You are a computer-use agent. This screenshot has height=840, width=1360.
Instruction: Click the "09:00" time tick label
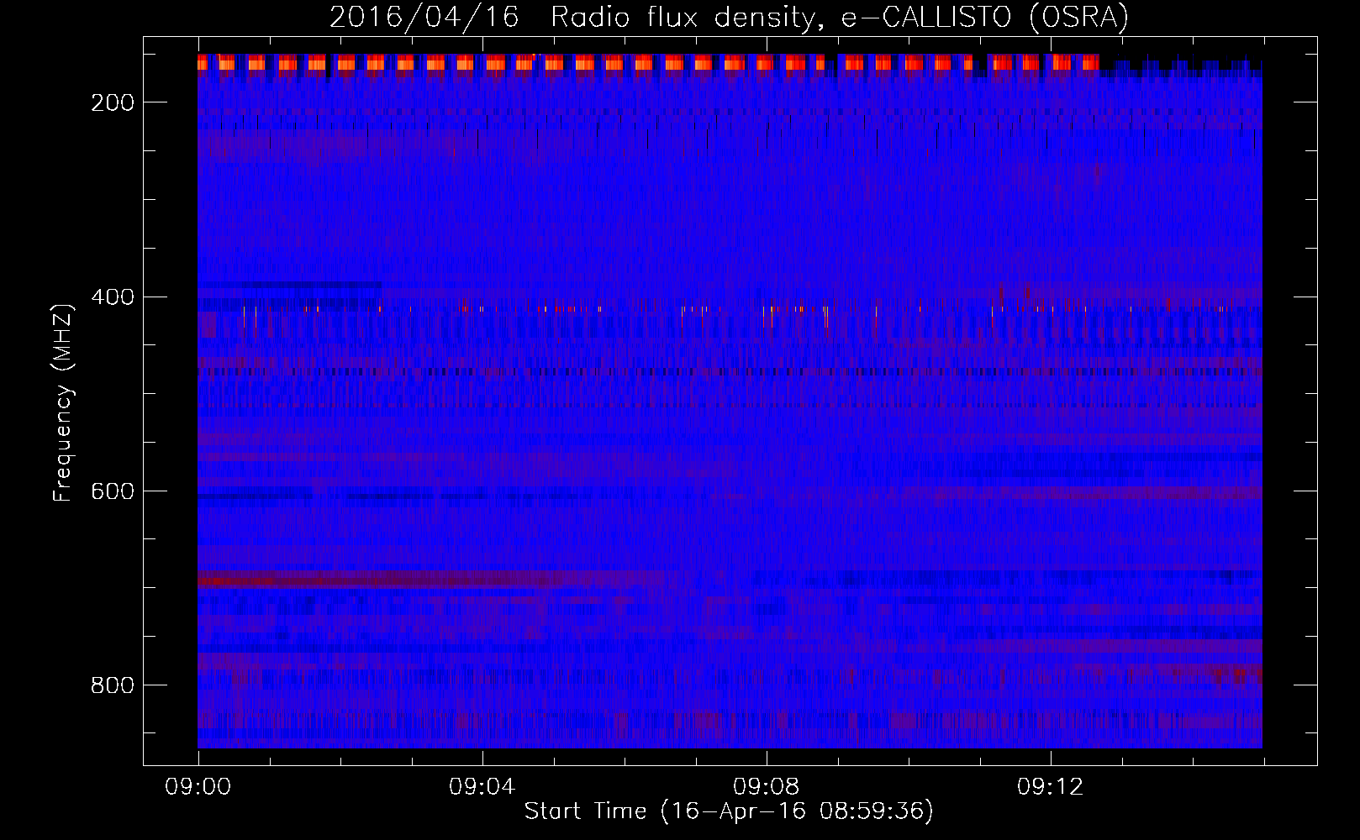198,787
